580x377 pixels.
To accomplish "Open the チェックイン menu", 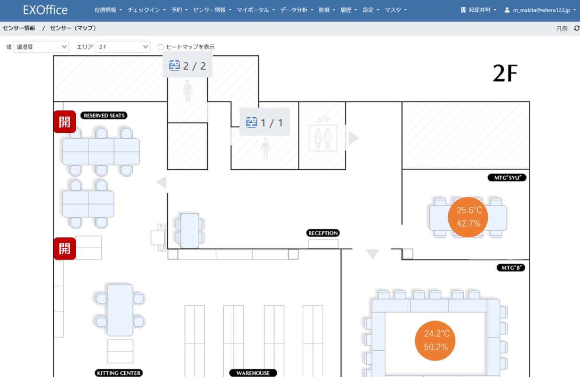I will pos(146,10).
